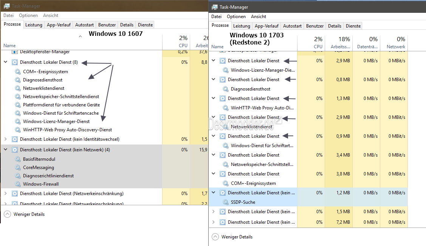The height and width of the screenshot is (246, 426).
Task: Expand the 1703 Diensthost row using 7,2 MB
Action: pyautogui.click(x=214, y=222)
